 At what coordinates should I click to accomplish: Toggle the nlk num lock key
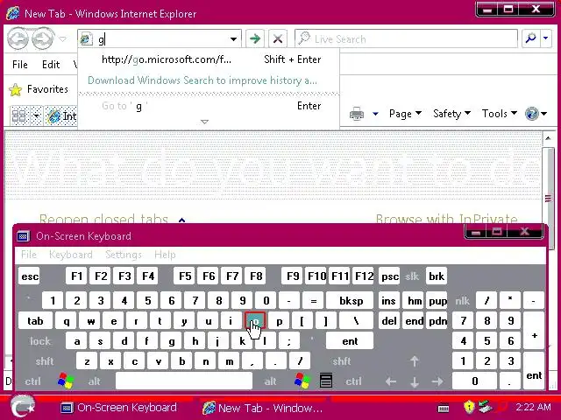tap(462, 301)
